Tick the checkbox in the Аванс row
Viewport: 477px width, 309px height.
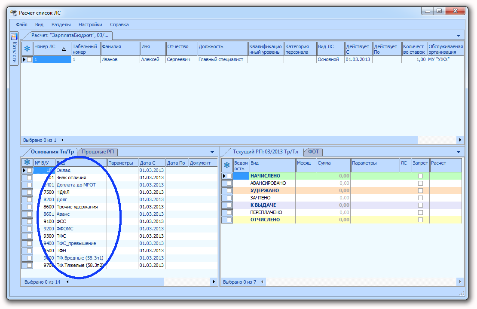30,214
